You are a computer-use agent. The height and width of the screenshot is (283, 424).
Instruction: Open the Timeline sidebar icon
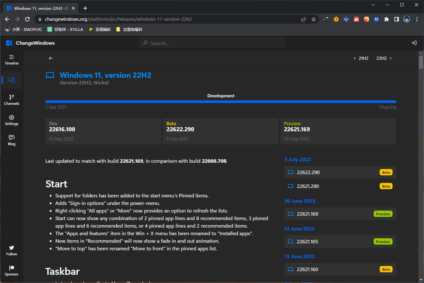click(x=11, y=59)
